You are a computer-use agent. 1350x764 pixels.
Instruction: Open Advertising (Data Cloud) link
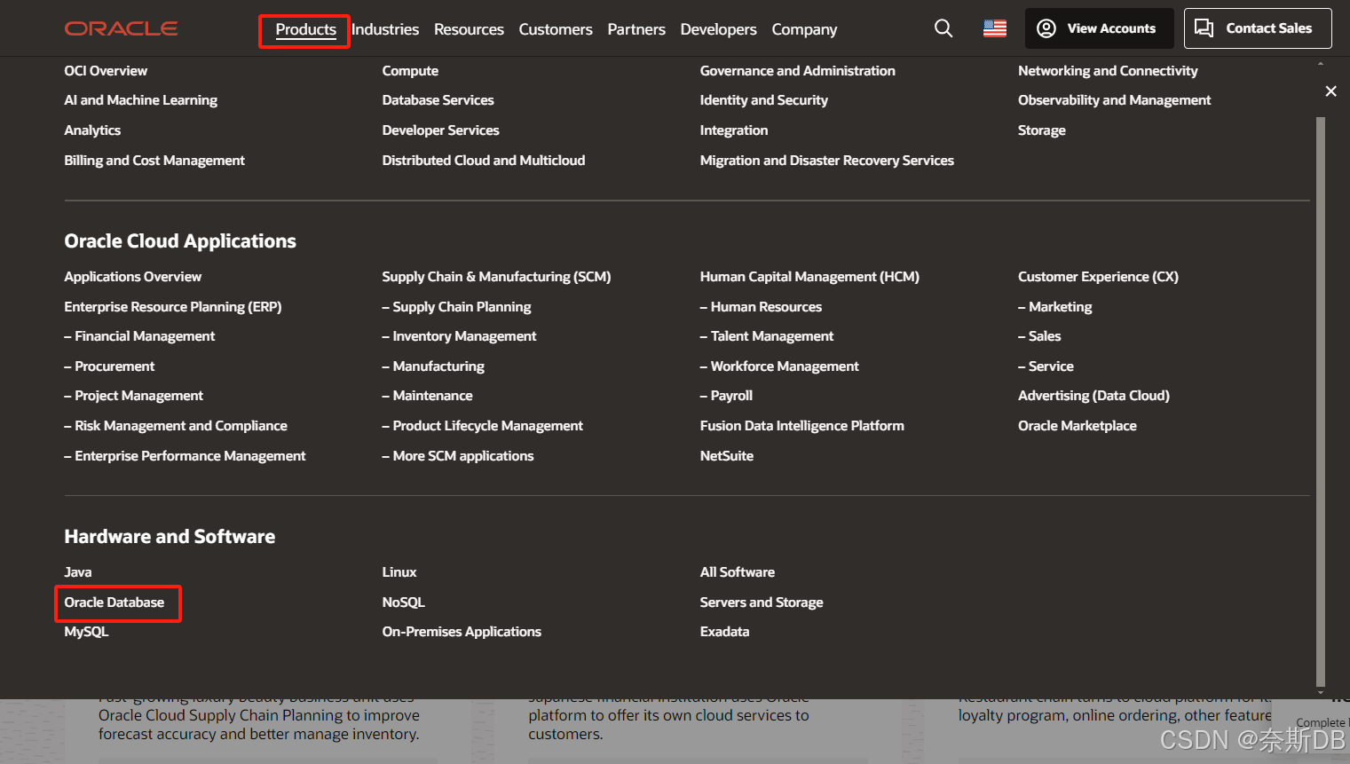click(x=1093, y=396)
